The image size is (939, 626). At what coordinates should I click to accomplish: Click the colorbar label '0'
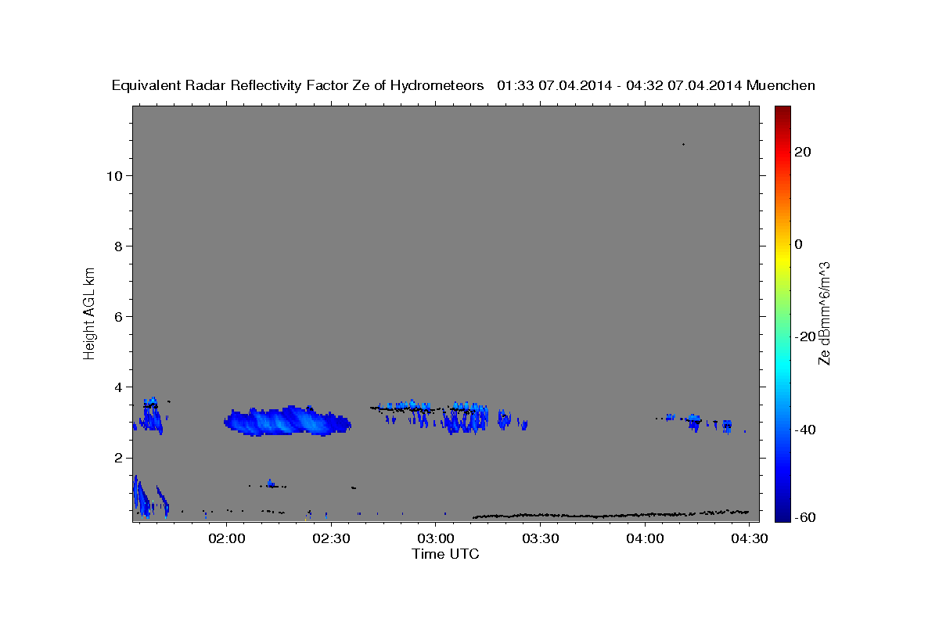[799, 244]
